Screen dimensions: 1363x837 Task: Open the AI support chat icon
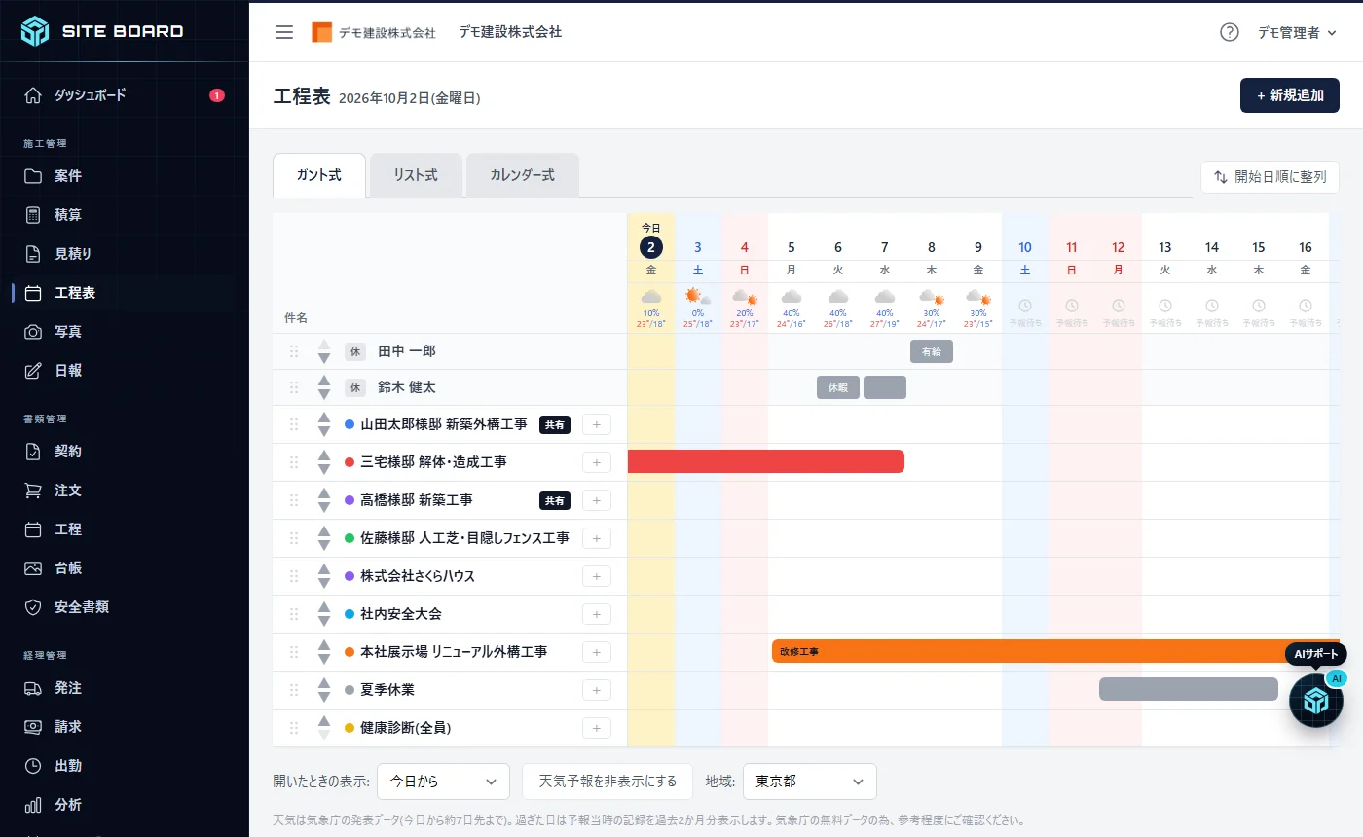[1316, 701]
